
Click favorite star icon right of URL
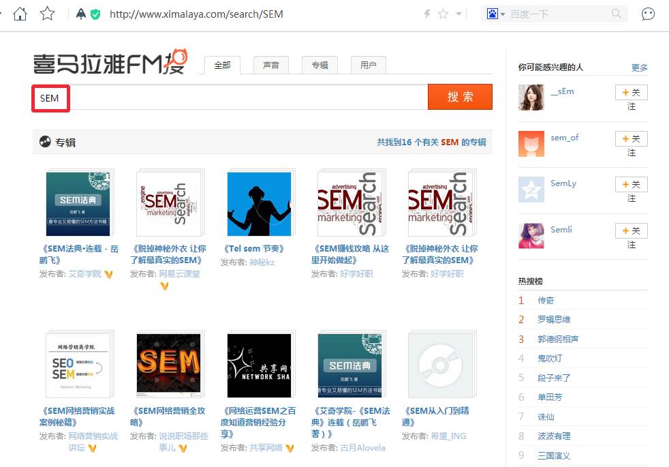click(444, 14)
